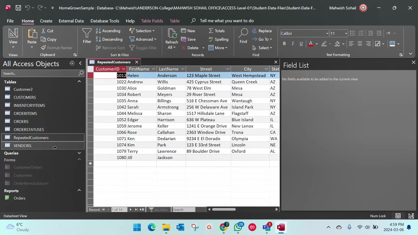Toggle underline text formatting
This screenshot has height=235, width=418.
[301, 43]
